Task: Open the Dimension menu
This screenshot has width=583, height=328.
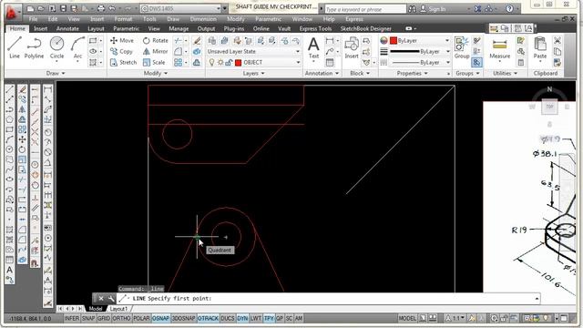Action: click(203, 19)
